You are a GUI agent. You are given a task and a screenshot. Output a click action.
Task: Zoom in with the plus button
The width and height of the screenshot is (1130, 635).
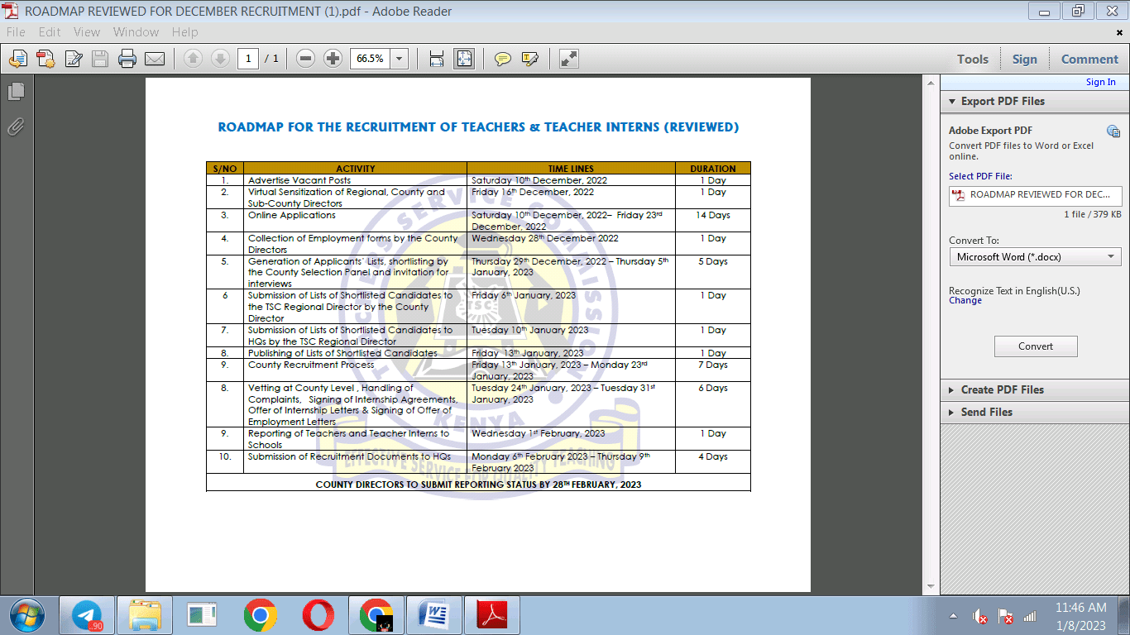tap(333, 59)
